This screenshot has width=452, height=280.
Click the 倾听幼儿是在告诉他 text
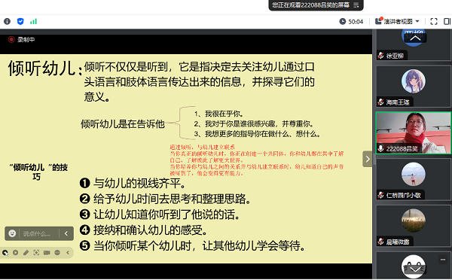(x=123, y=124)
